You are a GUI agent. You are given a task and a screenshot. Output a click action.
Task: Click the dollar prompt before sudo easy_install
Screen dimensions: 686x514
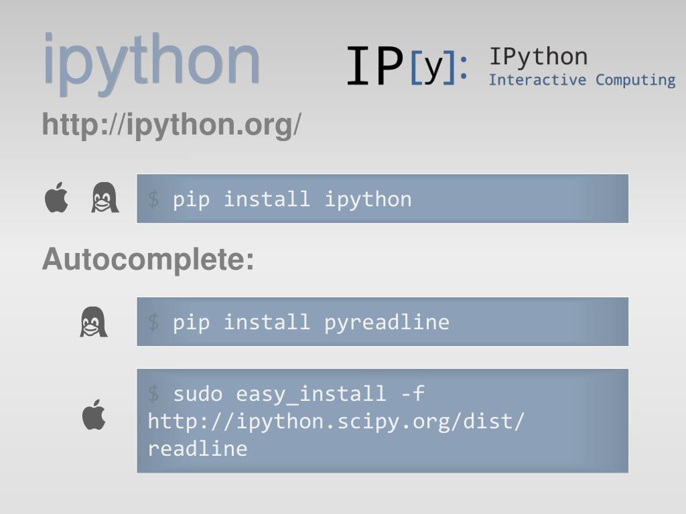pos(153,394)
